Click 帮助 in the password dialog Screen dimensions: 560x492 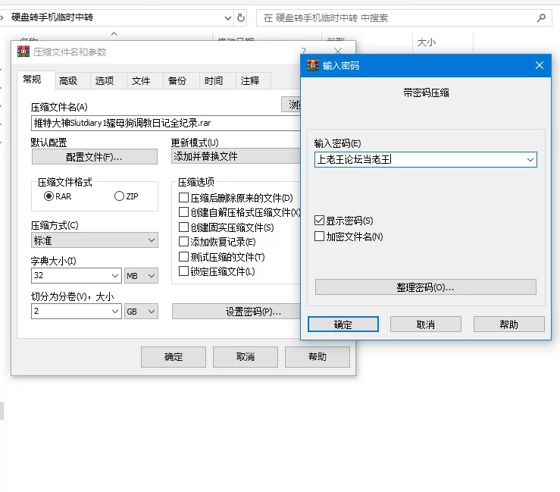(x=509, y=324)
